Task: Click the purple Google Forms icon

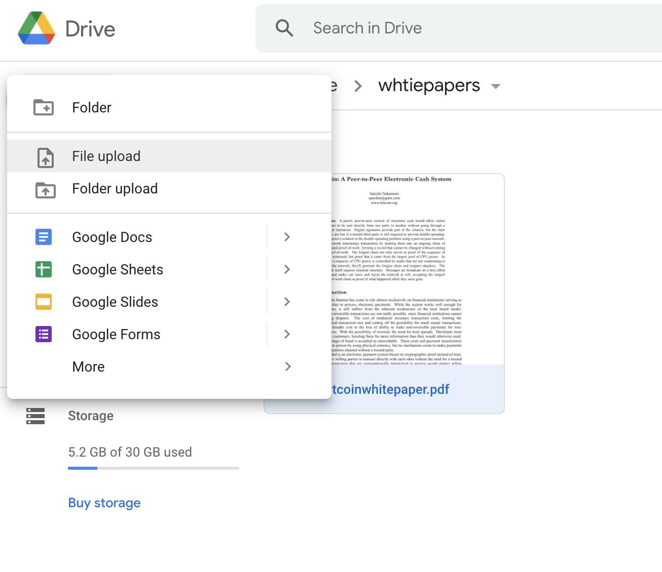Action: coord(44,334)
